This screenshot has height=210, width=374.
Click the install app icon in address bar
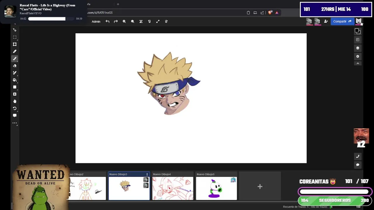pos(255,13)
